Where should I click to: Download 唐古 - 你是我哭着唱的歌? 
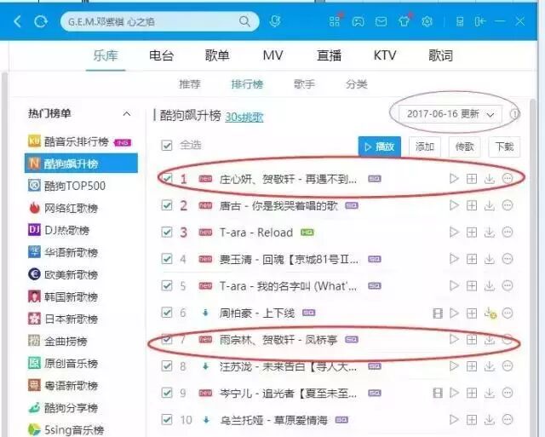[x=490, y=205]
